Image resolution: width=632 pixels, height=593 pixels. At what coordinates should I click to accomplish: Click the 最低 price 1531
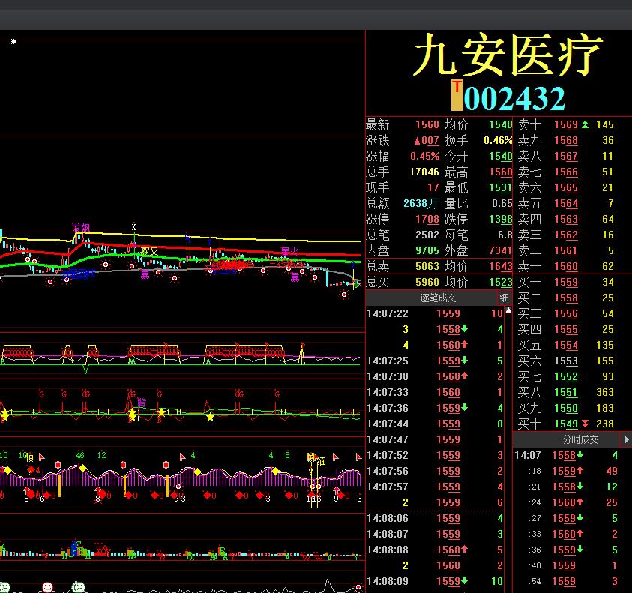coord(501,188)
